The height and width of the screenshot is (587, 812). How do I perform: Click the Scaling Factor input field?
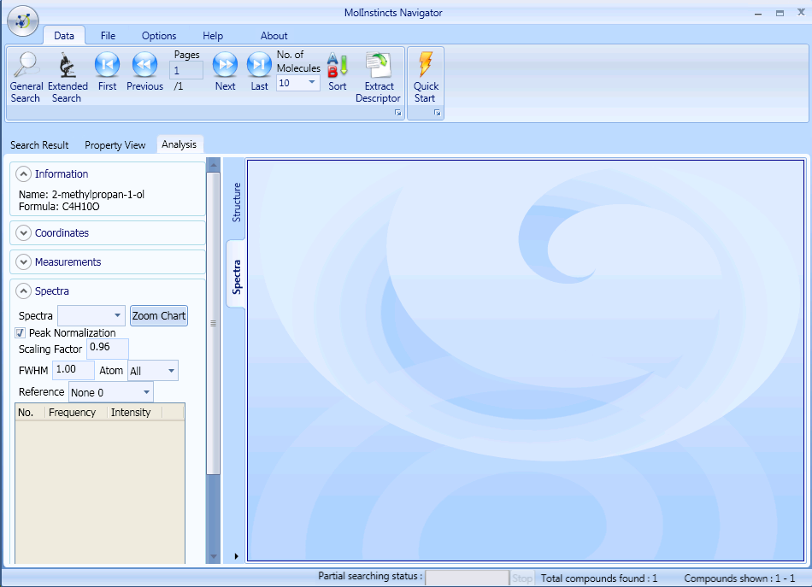pyautogui.click(x=107, y=349)
